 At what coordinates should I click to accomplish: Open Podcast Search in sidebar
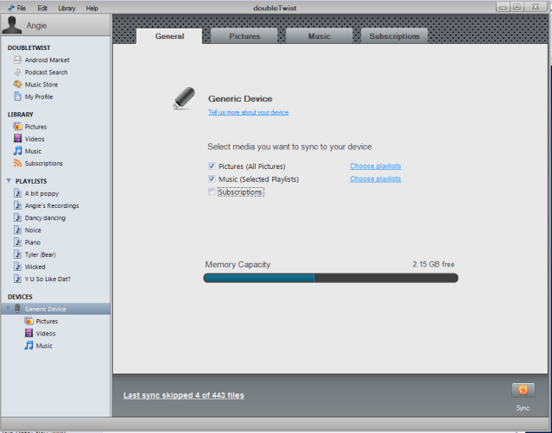pyautogui.click(x=46, y=72)
